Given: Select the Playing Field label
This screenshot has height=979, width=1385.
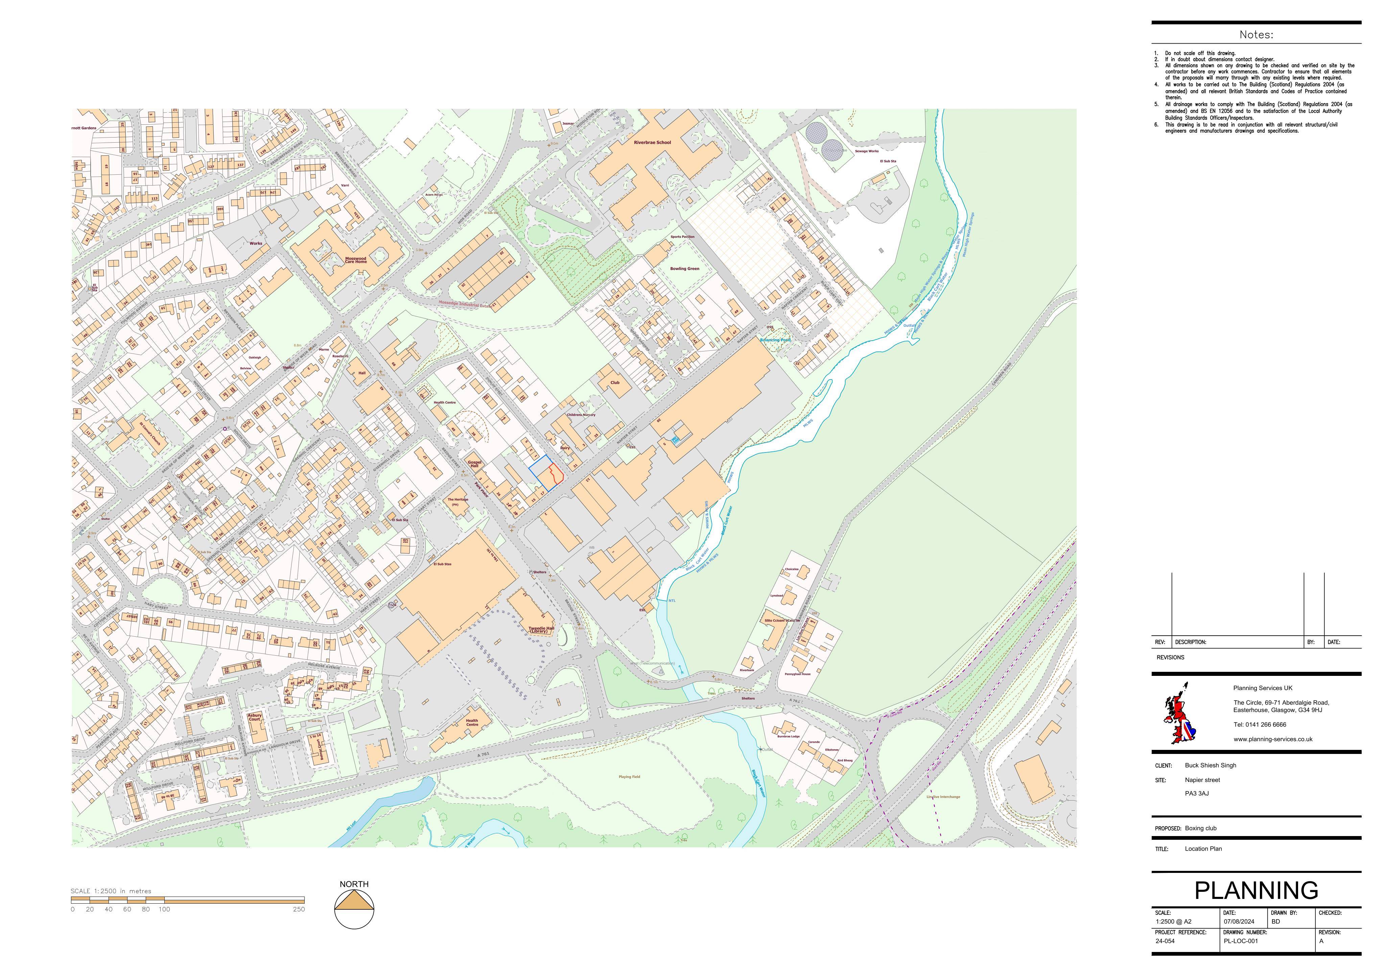Looking at the screenshot, I should (x=629, y=777).
